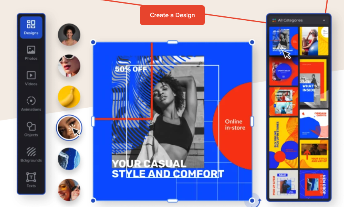Open the Bckgrounds panel
Screen dimensions: 344x207
click(31, 155)
